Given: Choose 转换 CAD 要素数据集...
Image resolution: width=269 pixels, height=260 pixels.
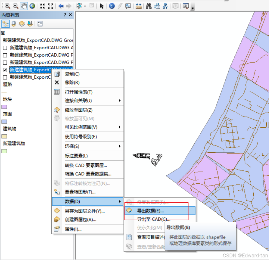Looking at the screenshot, I should pos(88,174).
